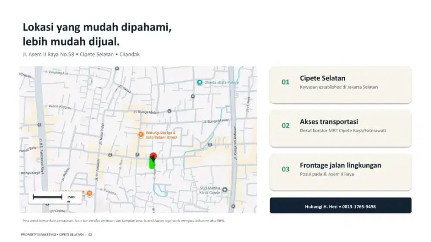
Task: Click the 'Warung Sop Iga & Soto Betawi Ismail' label
Action: pyautogui.click(x=161, y=135)
